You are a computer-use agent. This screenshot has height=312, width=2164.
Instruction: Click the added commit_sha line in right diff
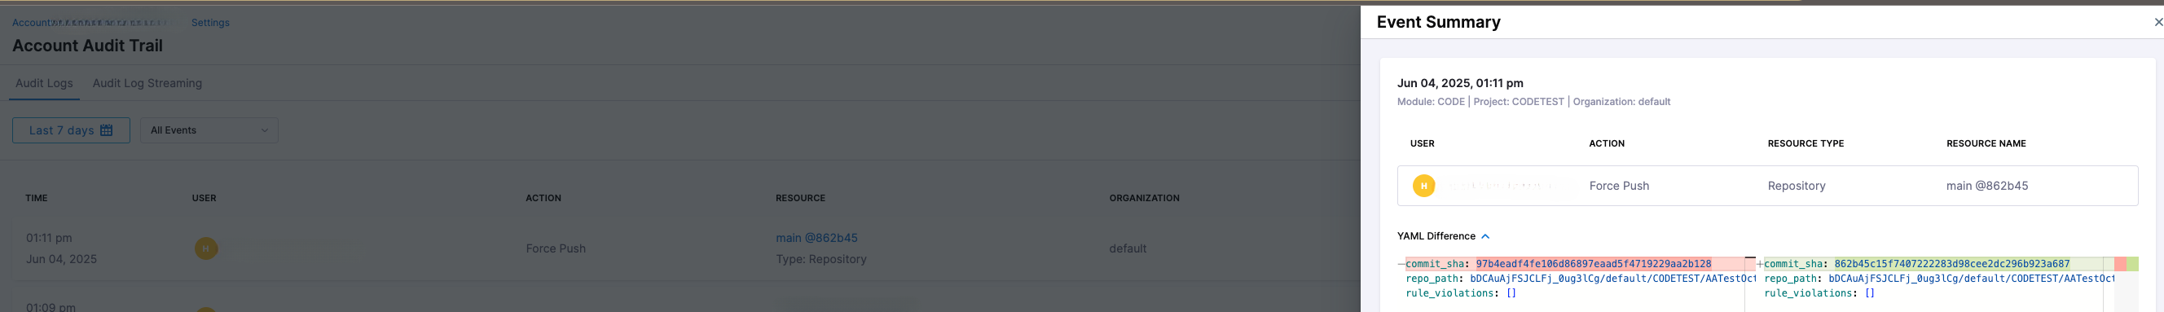pos(1932,264)
